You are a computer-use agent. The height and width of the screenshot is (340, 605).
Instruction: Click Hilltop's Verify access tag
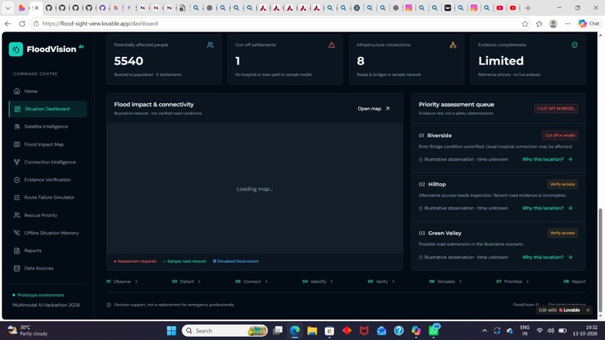pos(562,184)
